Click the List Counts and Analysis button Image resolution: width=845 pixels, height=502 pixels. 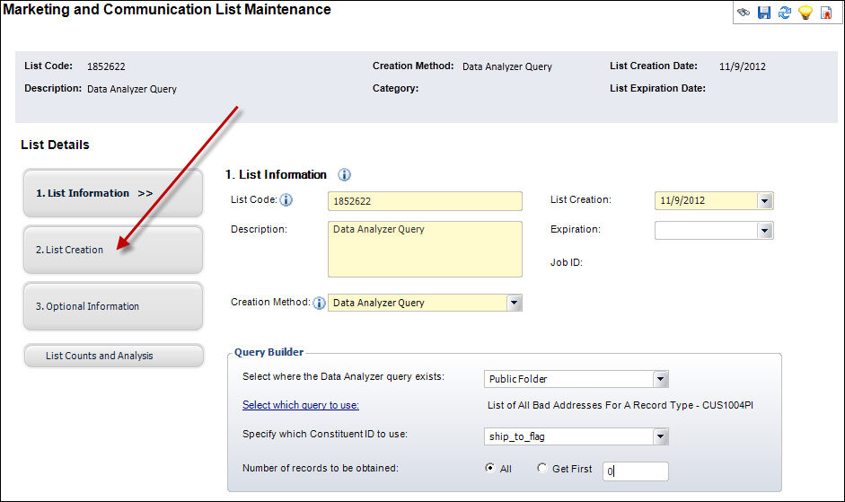tap(113, 356)
